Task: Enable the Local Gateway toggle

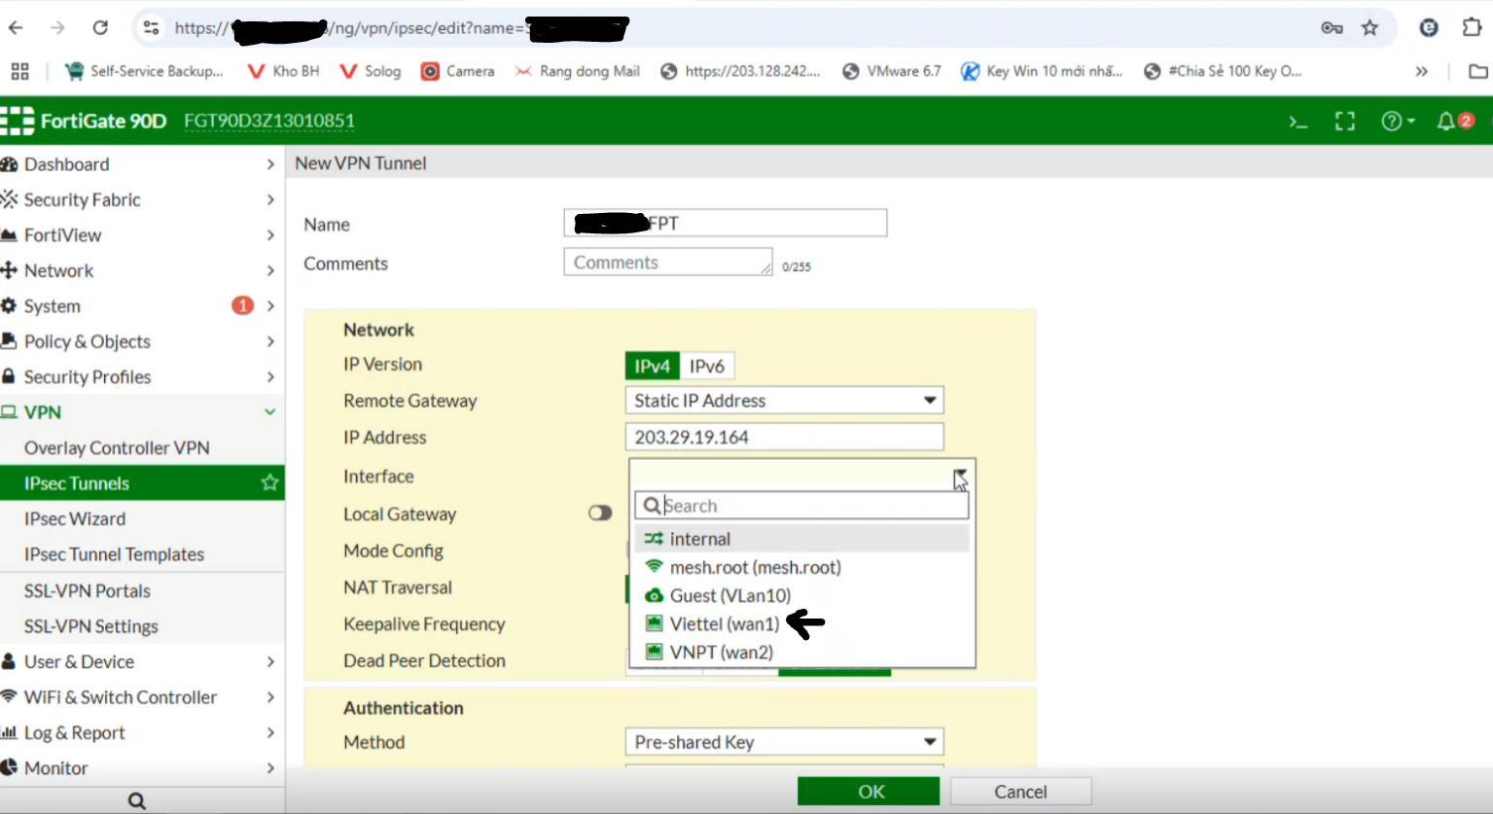Action: click(600, 513)
